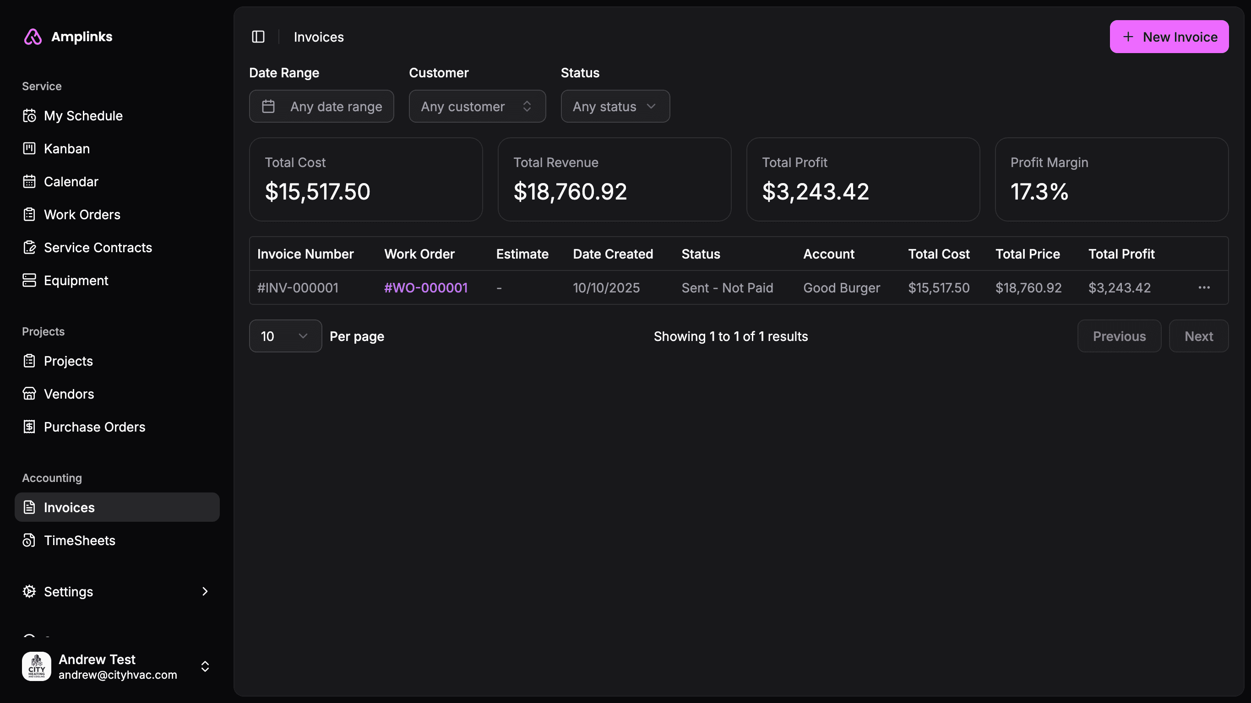1251x703 pixels.
Task: Open the Any customer dropdown
Action: 477,106
